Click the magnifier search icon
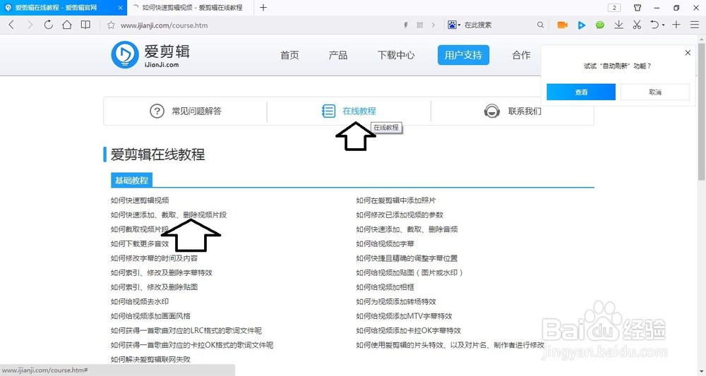 pyautogui.click(x=540, y=25)
